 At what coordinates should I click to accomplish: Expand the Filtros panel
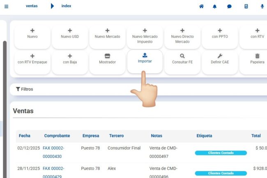pos(25,89)
